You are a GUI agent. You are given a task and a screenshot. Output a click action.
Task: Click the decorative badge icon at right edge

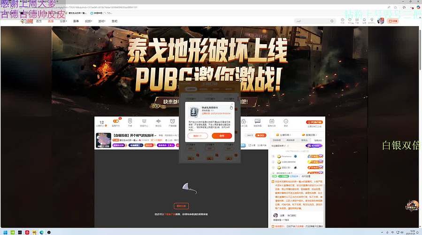pos(412,206)
